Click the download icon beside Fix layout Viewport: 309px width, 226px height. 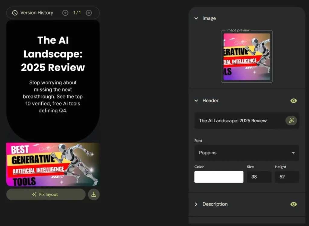pyautogui.click(x=94, y=195)
